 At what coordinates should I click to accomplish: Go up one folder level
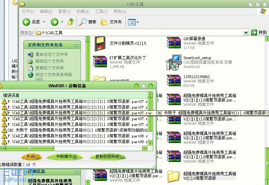[x=71, y=22]
